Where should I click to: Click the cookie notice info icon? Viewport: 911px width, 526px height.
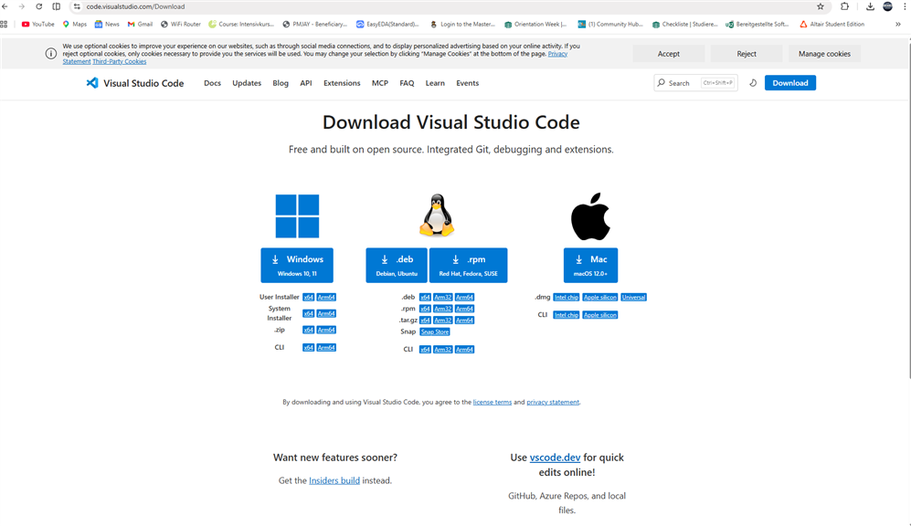51,53
